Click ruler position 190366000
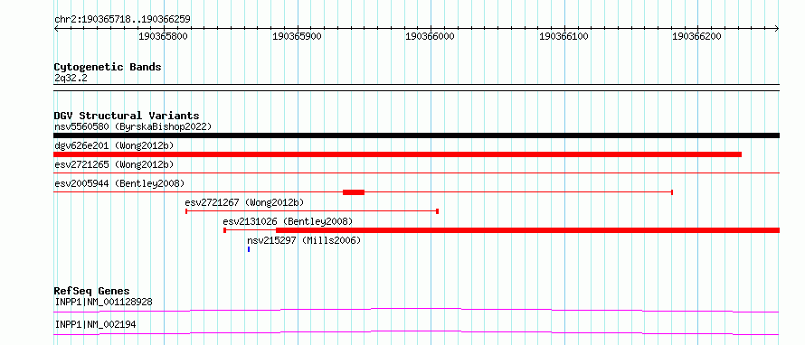 [430, 36]
